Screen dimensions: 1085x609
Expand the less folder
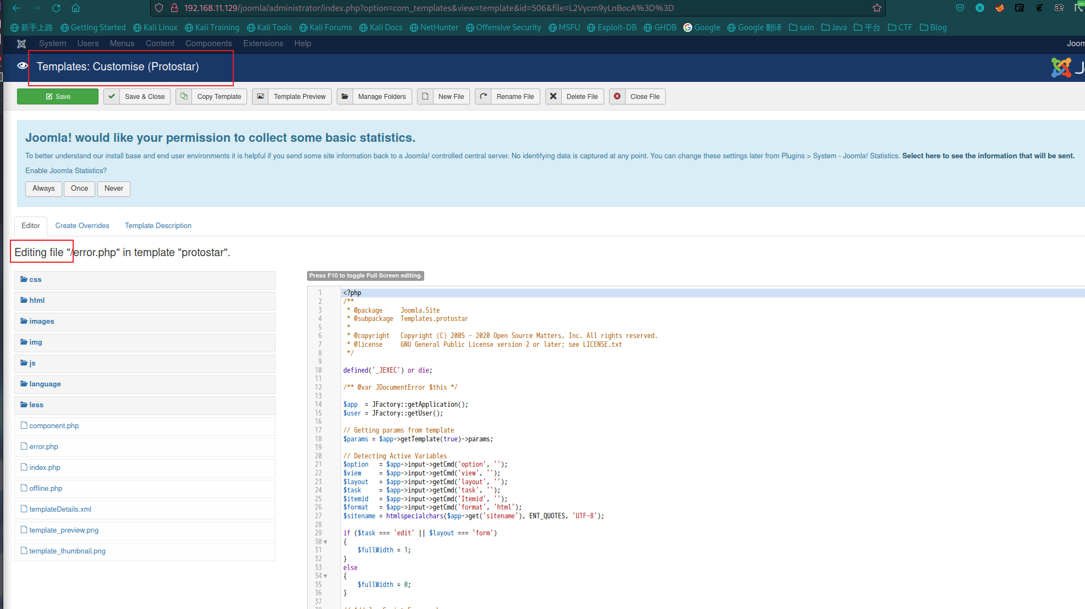pos(145,405)
